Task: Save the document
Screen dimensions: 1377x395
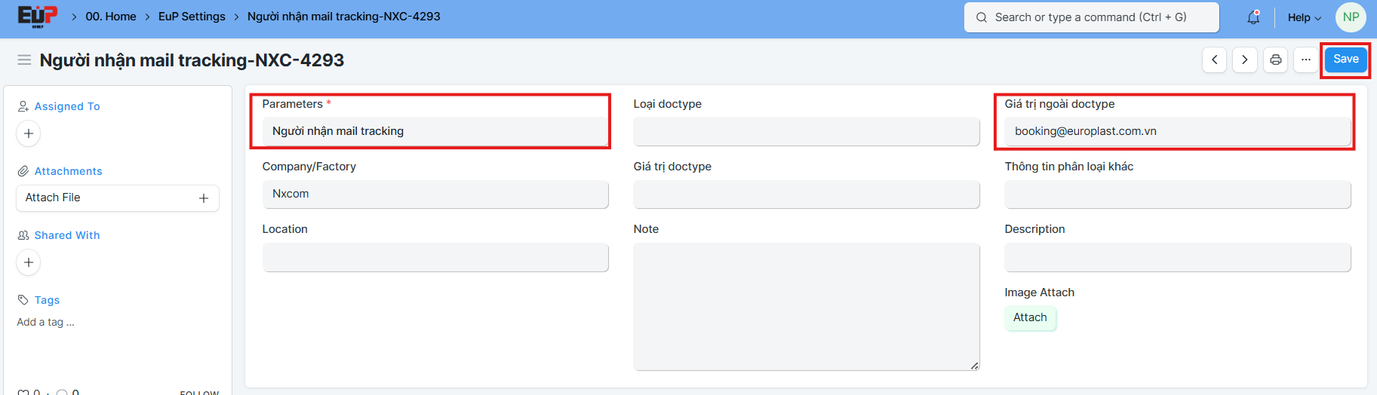Action: coord(1345,60)
